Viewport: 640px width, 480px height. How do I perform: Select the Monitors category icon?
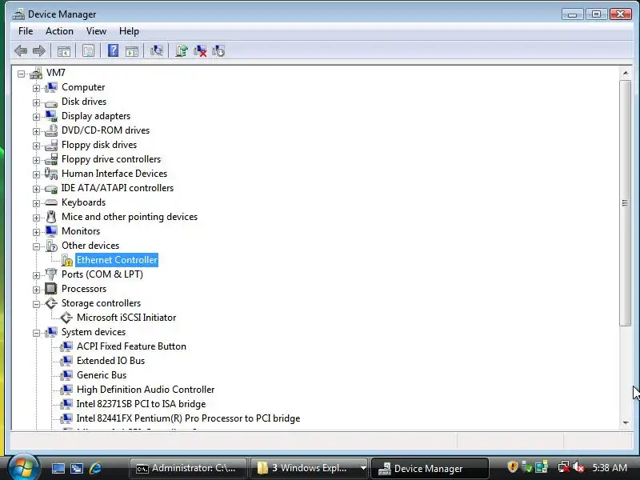(x=51, y=231)
